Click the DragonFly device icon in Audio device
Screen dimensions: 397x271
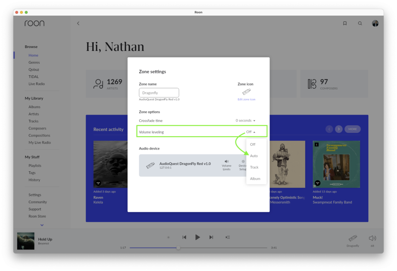pyautogui.click(x=150, y=165)
